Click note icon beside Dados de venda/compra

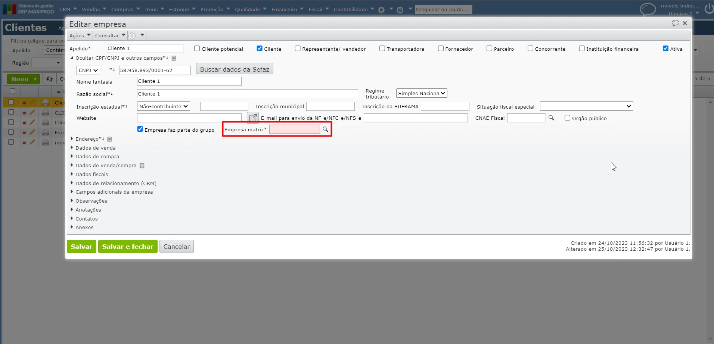coord(142,166)
